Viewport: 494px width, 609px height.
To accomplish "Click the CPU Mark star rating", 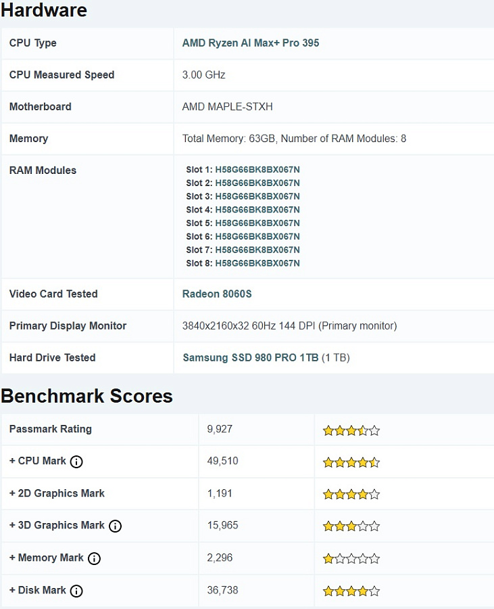I will pos(351,462).
